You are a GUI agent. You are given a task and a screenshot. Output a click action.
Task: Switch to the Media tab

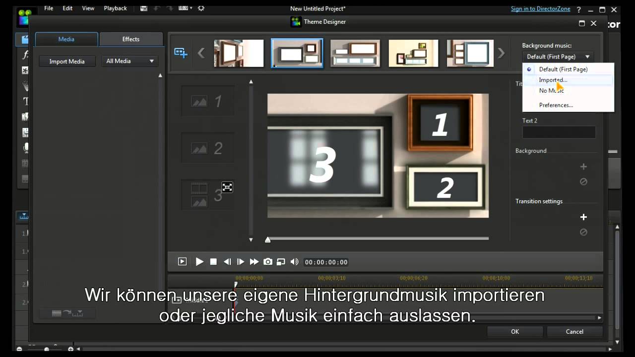tap(66, 39)
